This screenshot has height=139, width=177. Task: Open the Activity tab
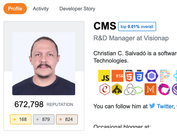(41, 9)
